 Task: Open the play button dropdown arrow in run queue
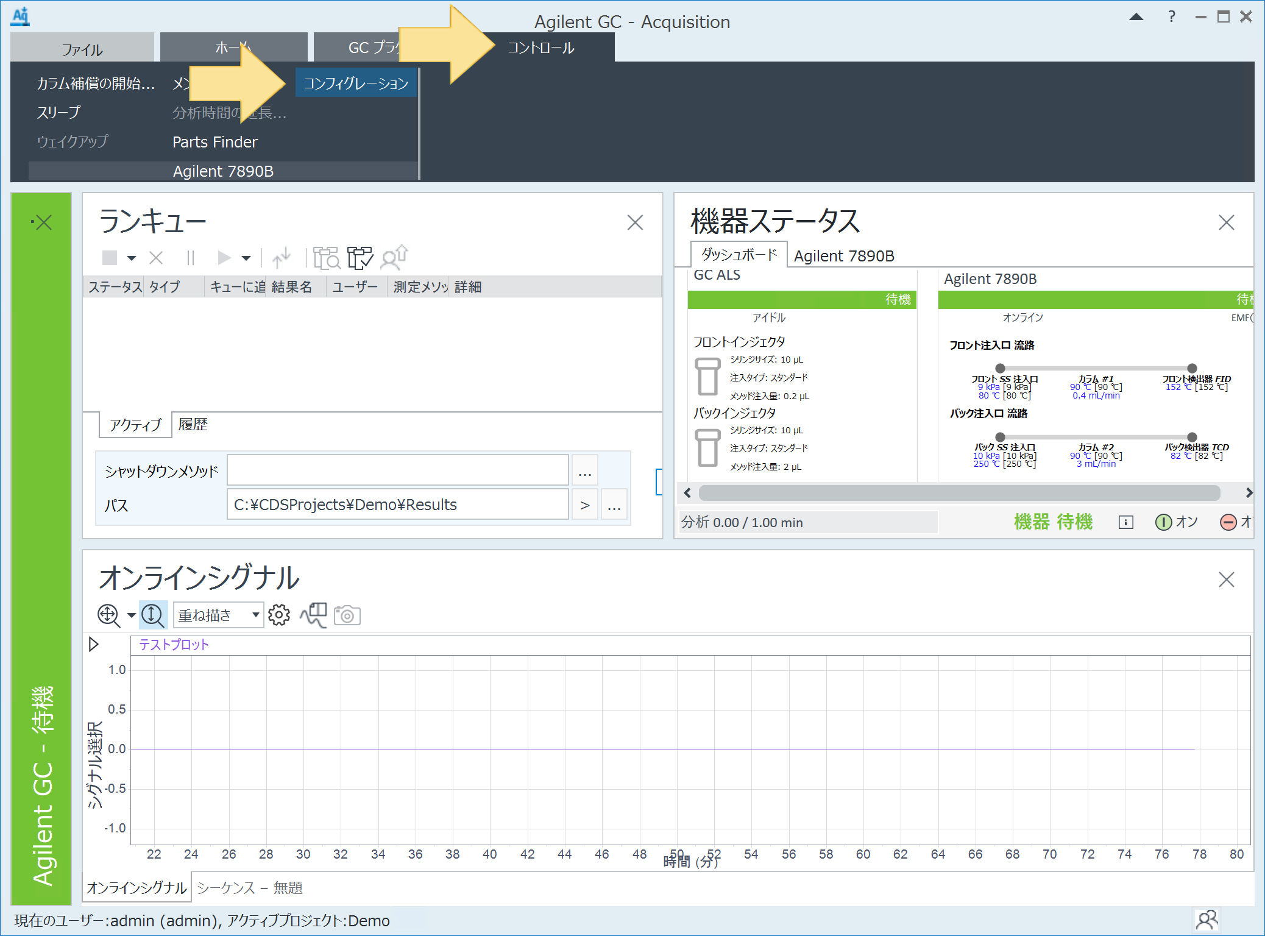[x=246, y=258]
